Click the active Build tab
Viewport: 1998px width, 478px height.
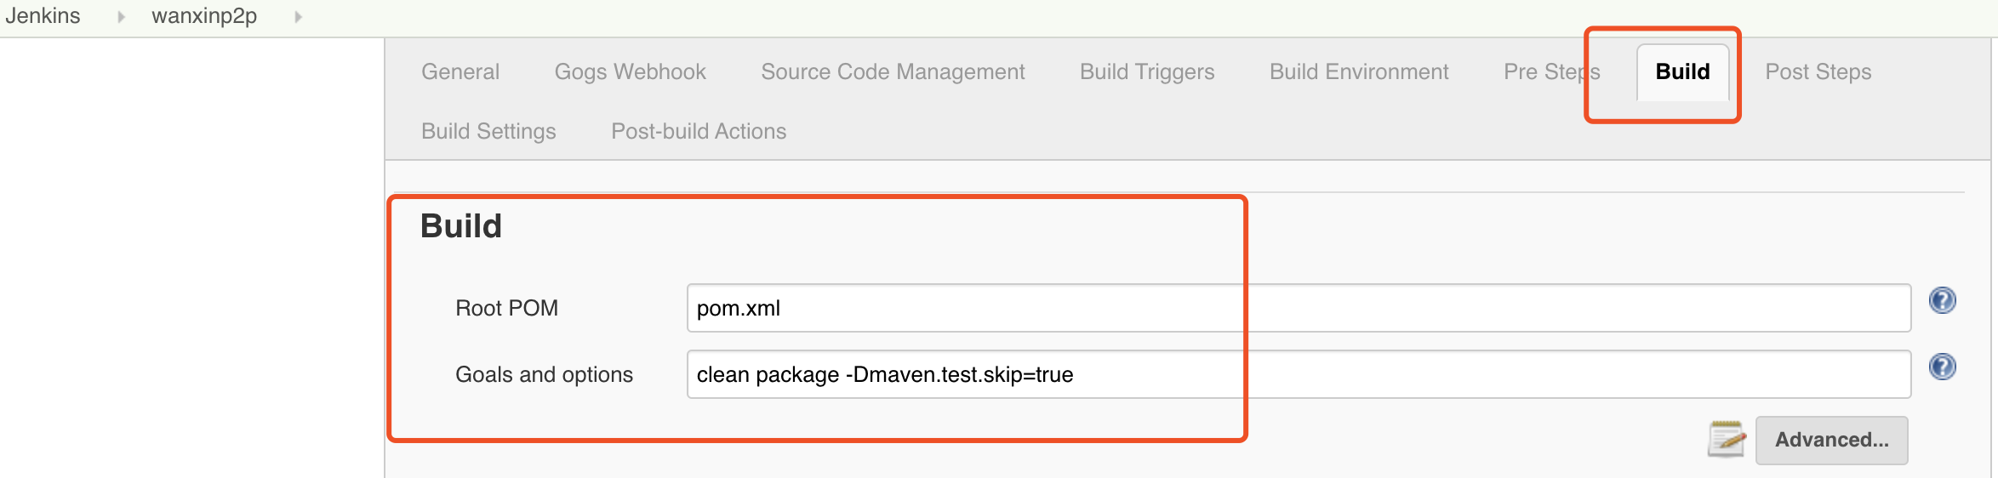(x=1682, y=72)
